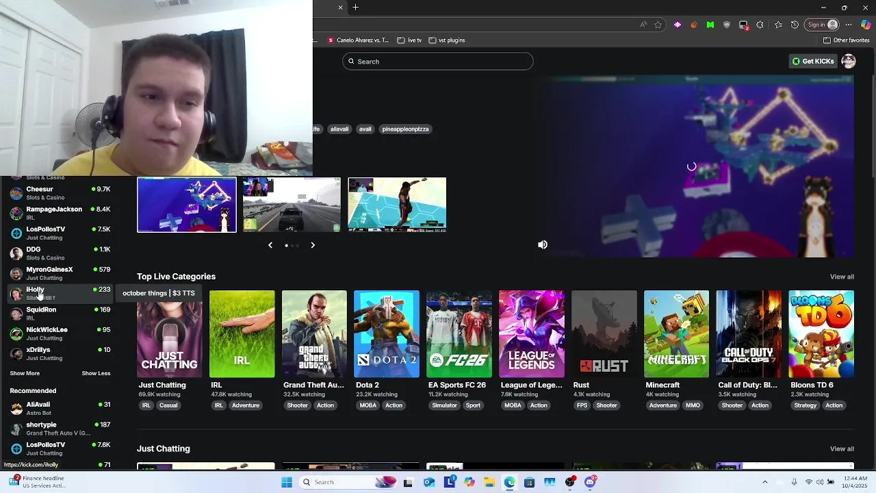Open the Rust category card

pos(604,334)
